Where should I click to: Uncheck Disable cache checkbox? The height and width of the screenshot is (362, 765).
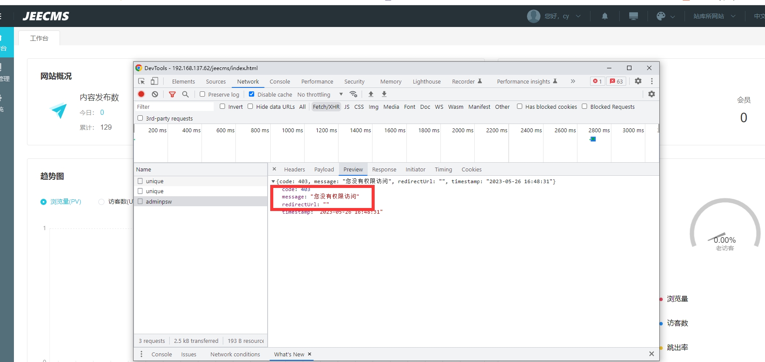(252, 94)
